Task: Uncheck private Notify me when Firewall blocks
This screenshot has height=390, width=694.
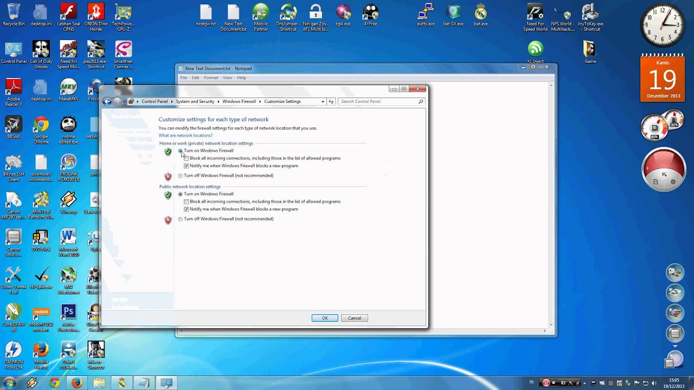Action: (187, 166)
